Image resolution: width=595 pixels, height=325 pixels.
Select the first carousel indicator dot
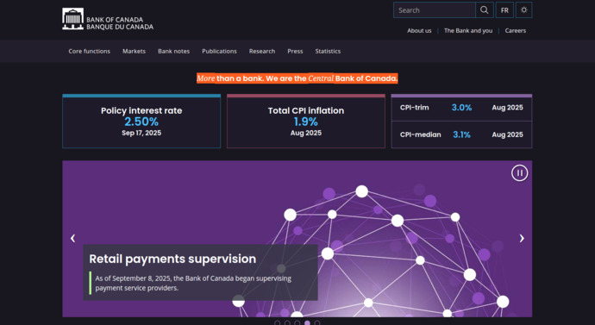tap(278, 323)
